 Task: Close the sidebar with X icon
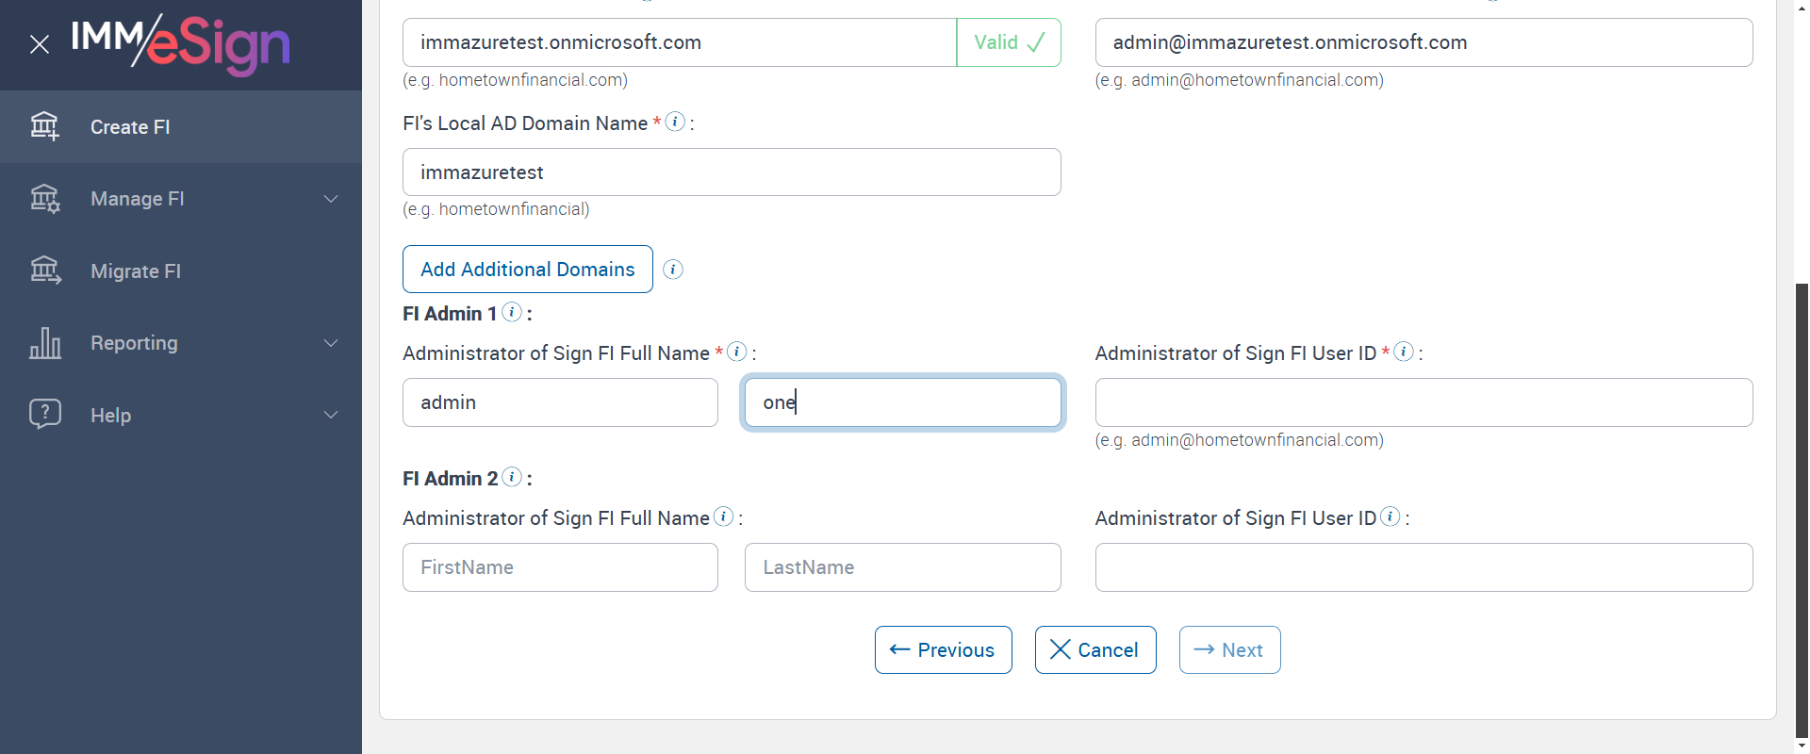[40, 44]
